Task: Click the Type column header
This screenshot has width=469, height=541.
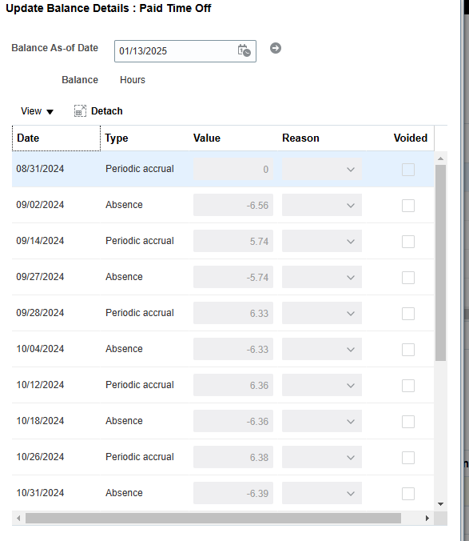Action: tap(117, 138)
